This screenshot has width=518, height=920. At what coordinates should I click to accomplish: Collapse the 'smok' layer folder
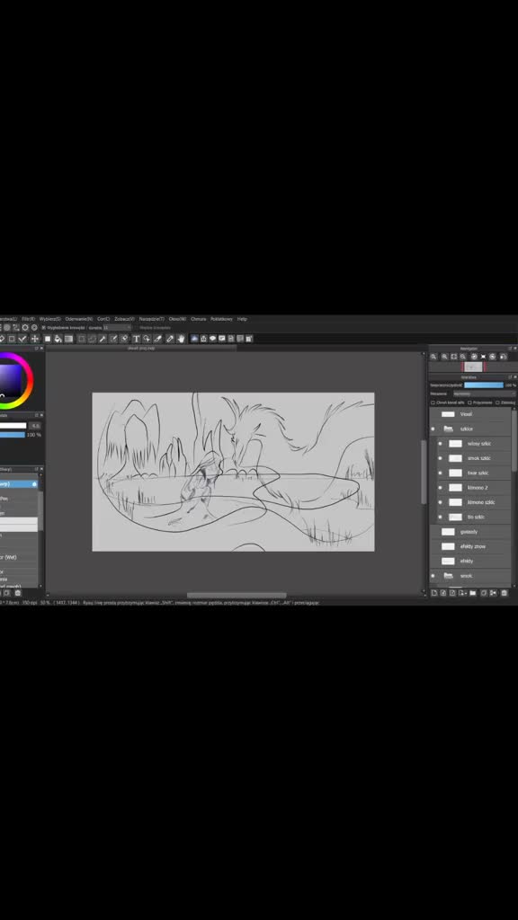[x=448, y=576]
